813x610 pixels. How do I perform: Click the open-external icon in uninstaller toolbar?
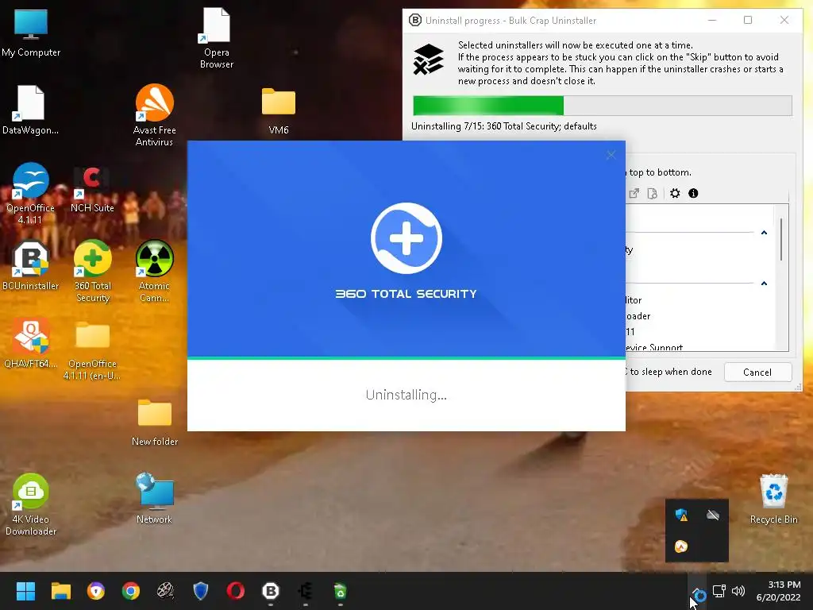point(634,194)
